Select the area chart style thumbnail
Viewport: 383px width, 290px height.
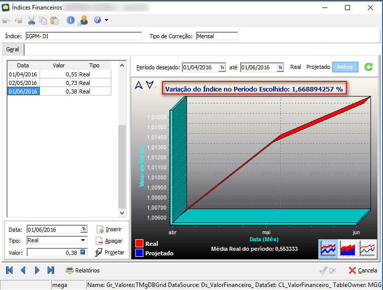347,248
